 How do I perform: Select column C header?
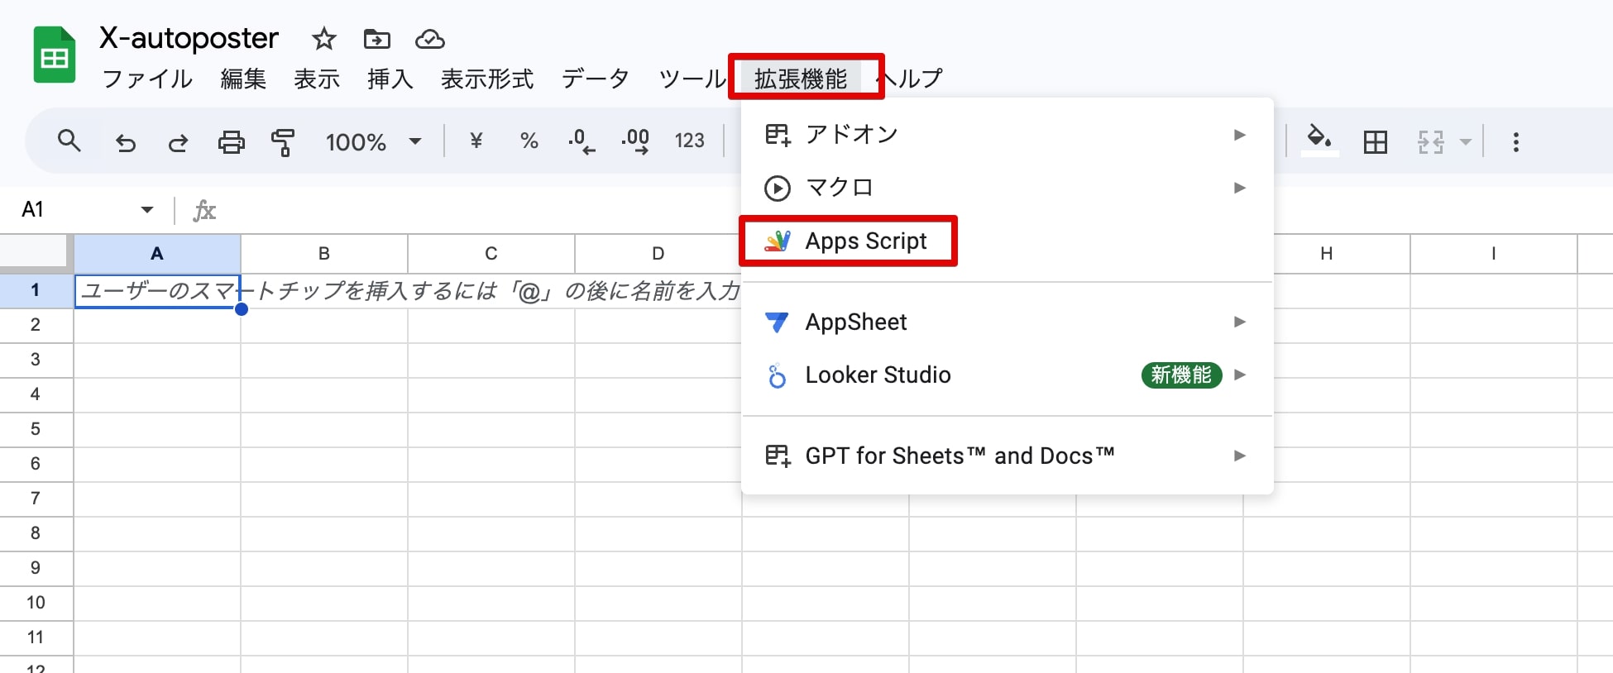tap(491, 254)
